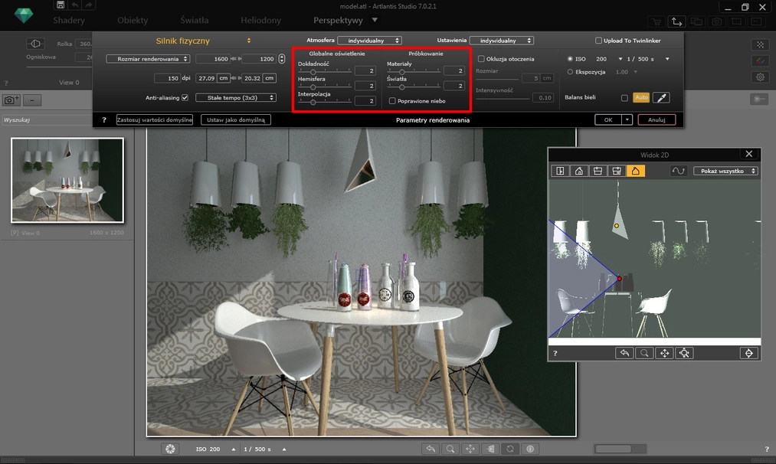This screenshot has width=776, height=464.
Task: Select the ISO radio button
Action: point(570,59)
